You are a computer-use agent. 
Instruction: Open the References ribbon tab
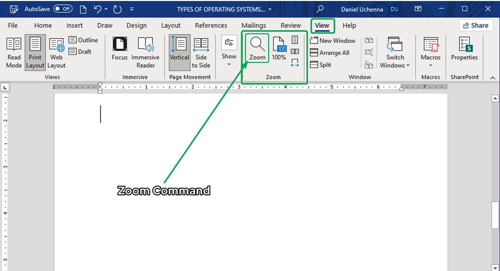pyautogui.click(x=211, y=25)
